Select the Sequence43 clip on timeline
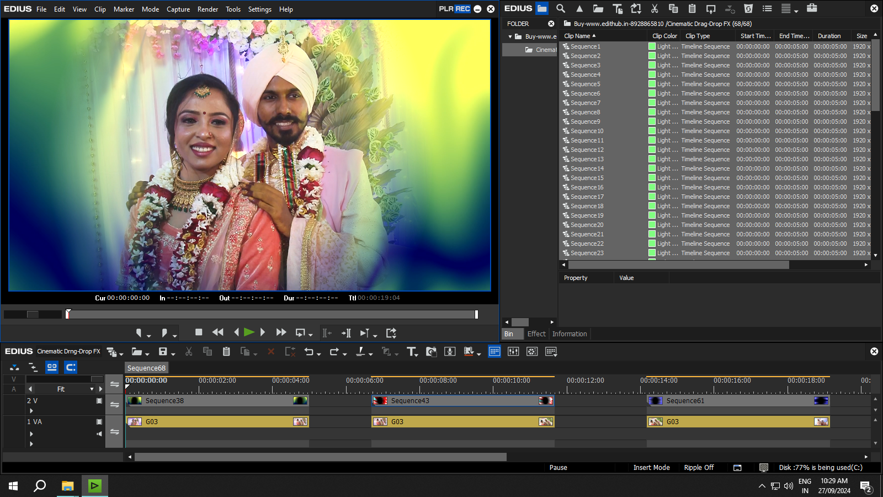This screenshot has width=883, height=497. click(462, 401)
